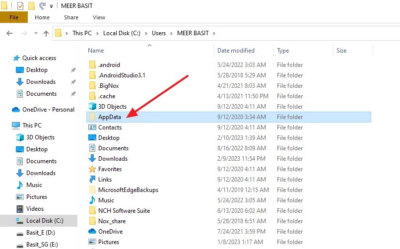This screenshot has height=249, width=400.
Task: Select the date 9/12/2020 3:34 AM for AppData
Action: [241, 117]
